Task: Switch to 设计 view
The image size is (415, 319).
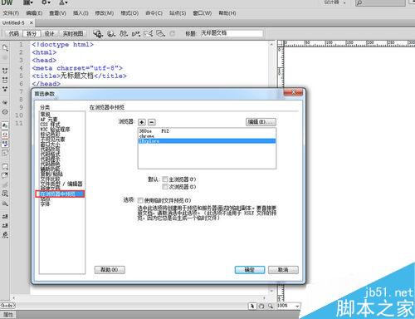Action: (50, 34)
